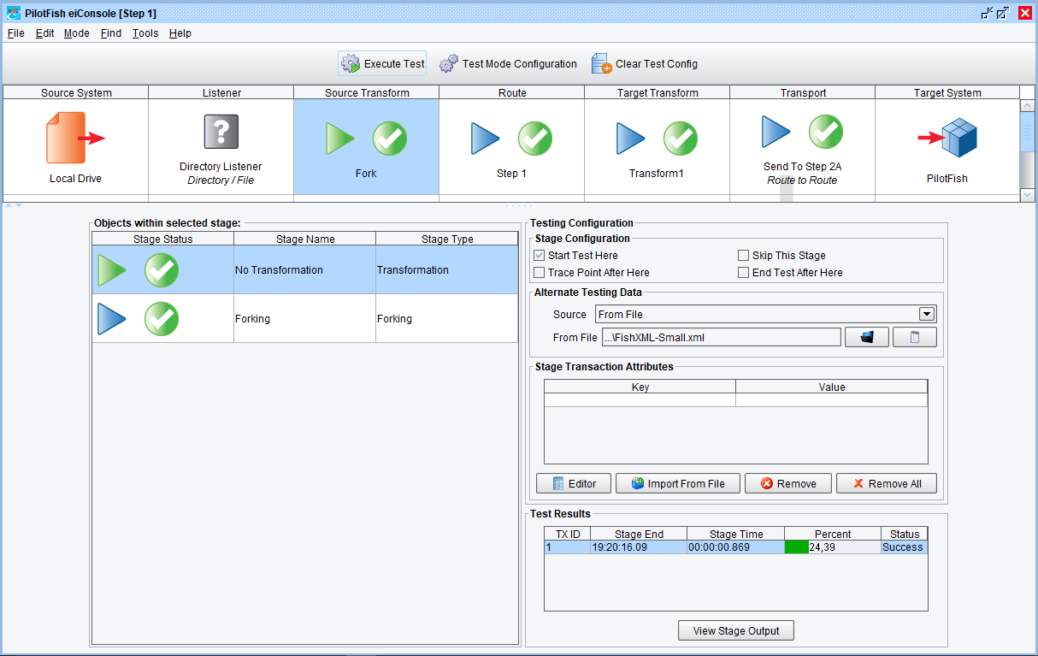Click the Editor button
Viewport: 1038px width, 656px height.
click(573, 483)
